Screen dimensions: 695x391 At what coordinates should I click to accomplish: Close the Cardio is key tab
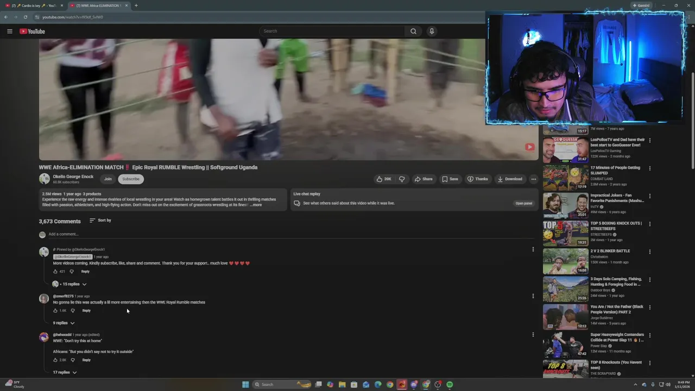coord(61,5)
